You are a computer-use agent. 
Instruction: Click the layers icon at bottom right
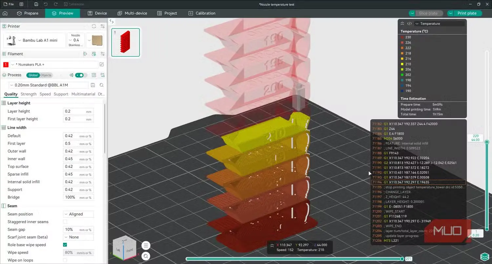[x=485, y=256]
